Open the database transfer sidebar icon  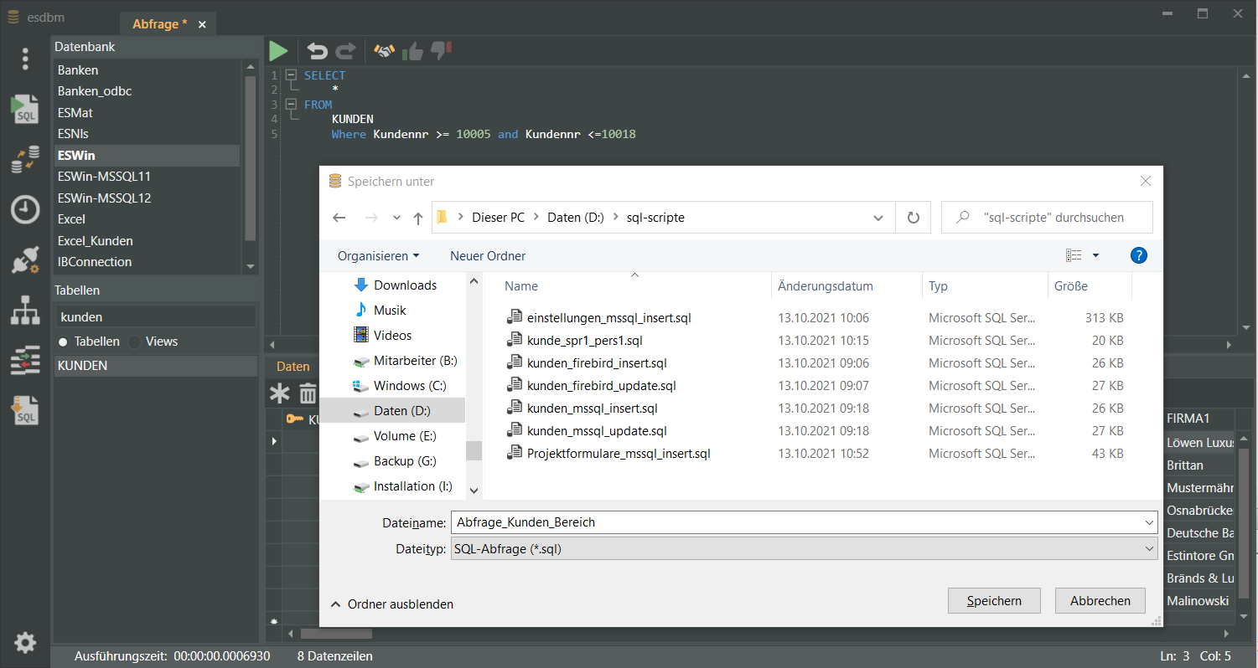[25, 159]
